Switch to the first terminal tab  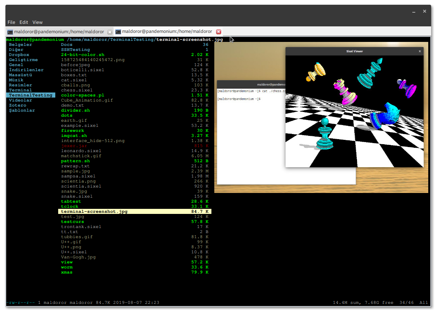click(x=58, y=32)
